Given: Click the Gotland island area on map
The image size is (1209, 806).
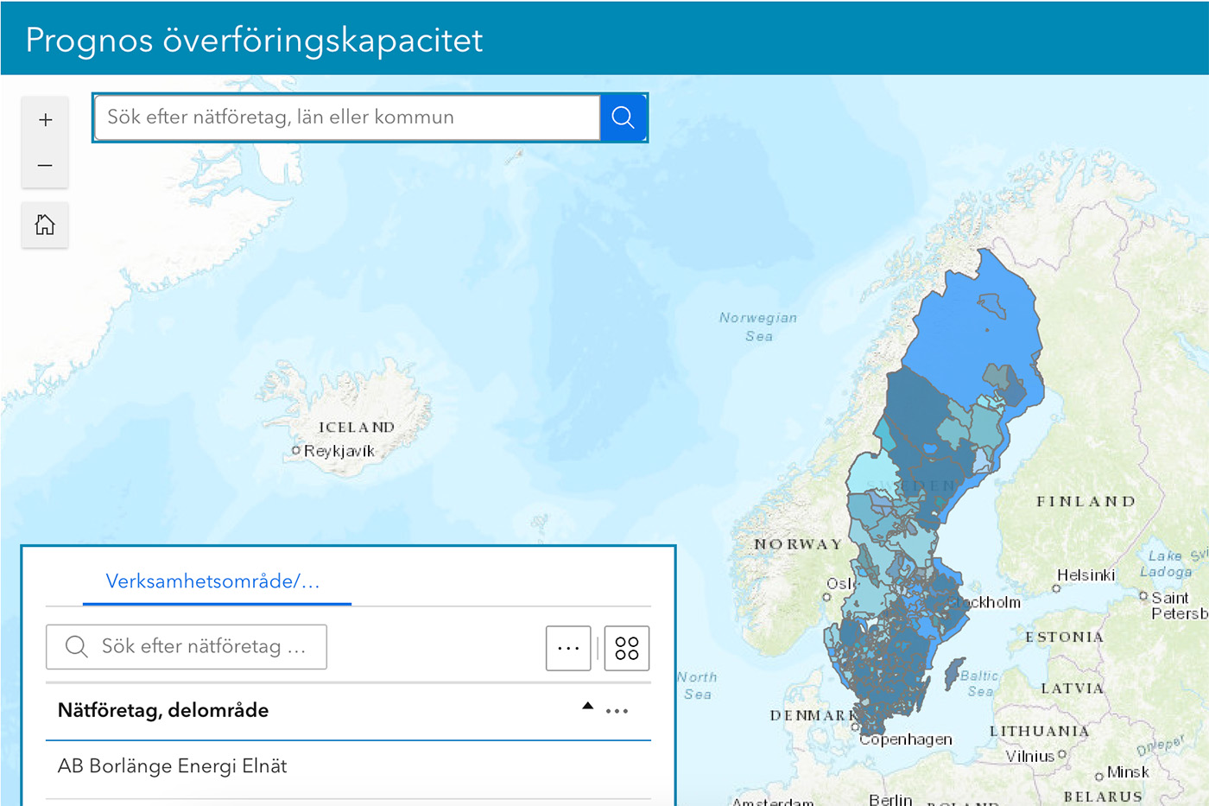Looking at the screenshot, I should pyautogui.click(x=953, y=673).
